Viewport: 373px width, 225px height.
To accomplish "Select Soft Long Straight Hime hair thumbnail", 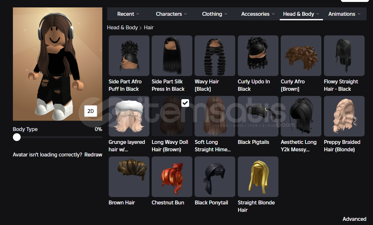I will [215, 116].
